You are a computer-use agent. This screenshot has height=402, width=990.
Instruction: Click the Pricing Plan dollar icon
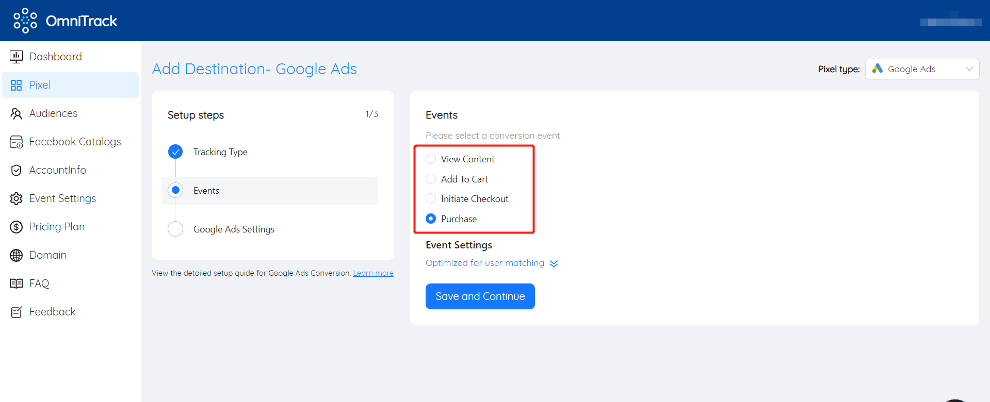[x=17, y=227]
